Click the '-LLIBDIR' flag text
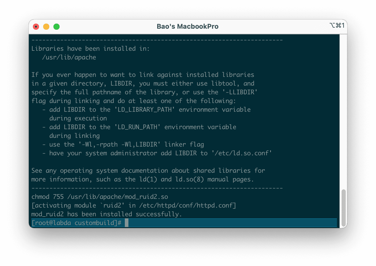Viewport: 376px width, 266px height. tap(240, 92)
